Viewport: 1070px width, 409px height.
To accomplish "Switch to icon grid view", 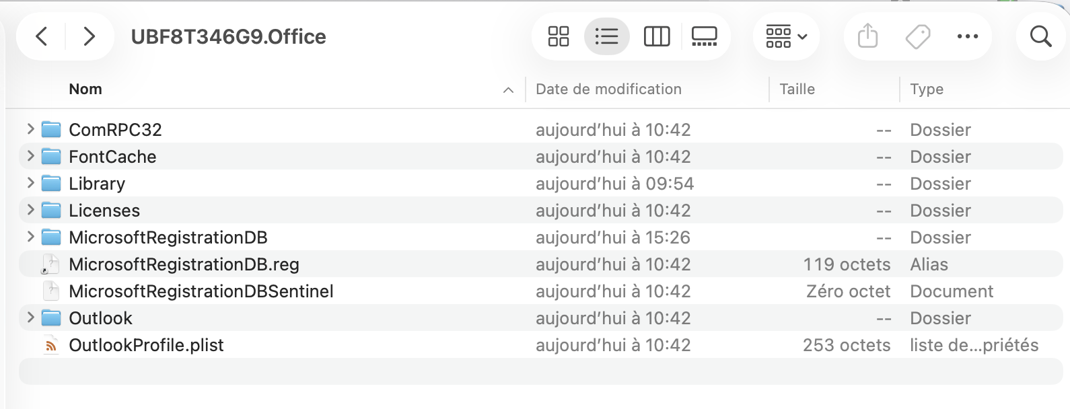I will pos(559,36).
